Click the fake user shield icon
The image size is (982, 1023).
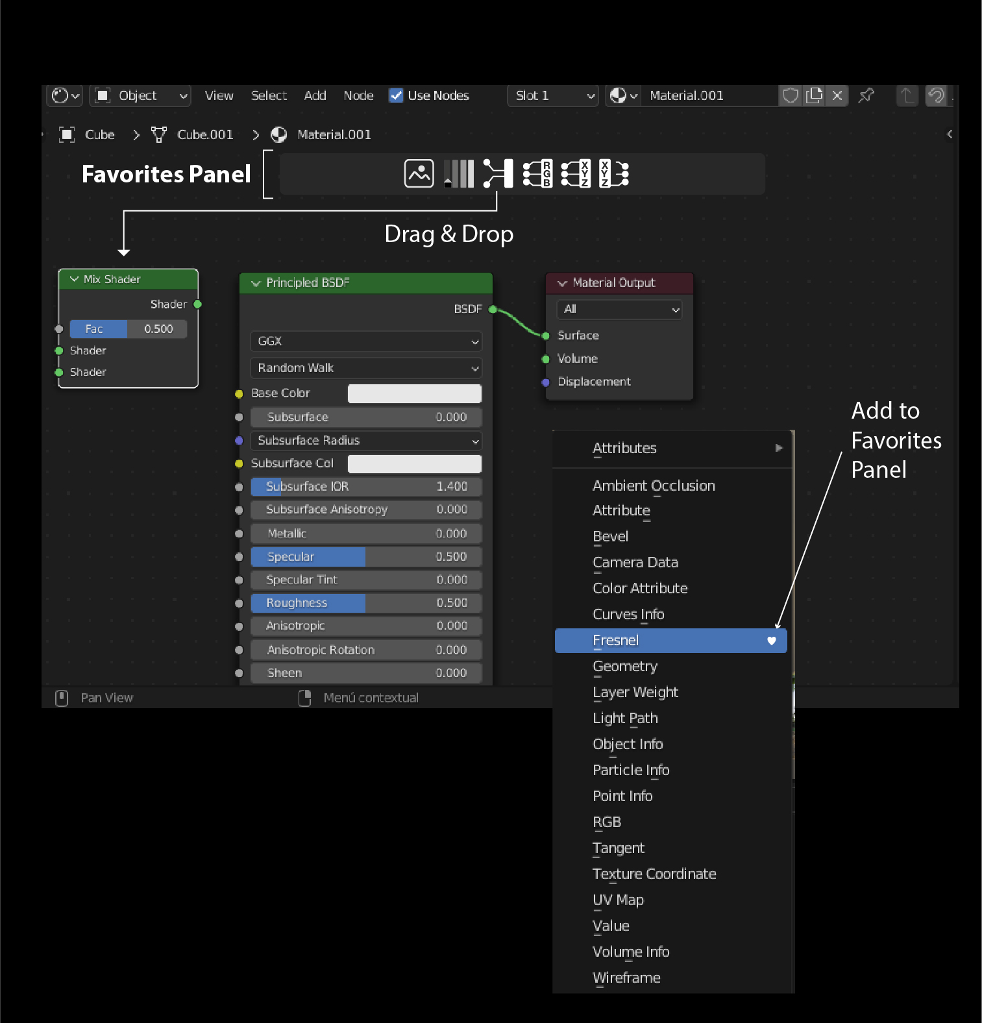(x=790, y=96)
